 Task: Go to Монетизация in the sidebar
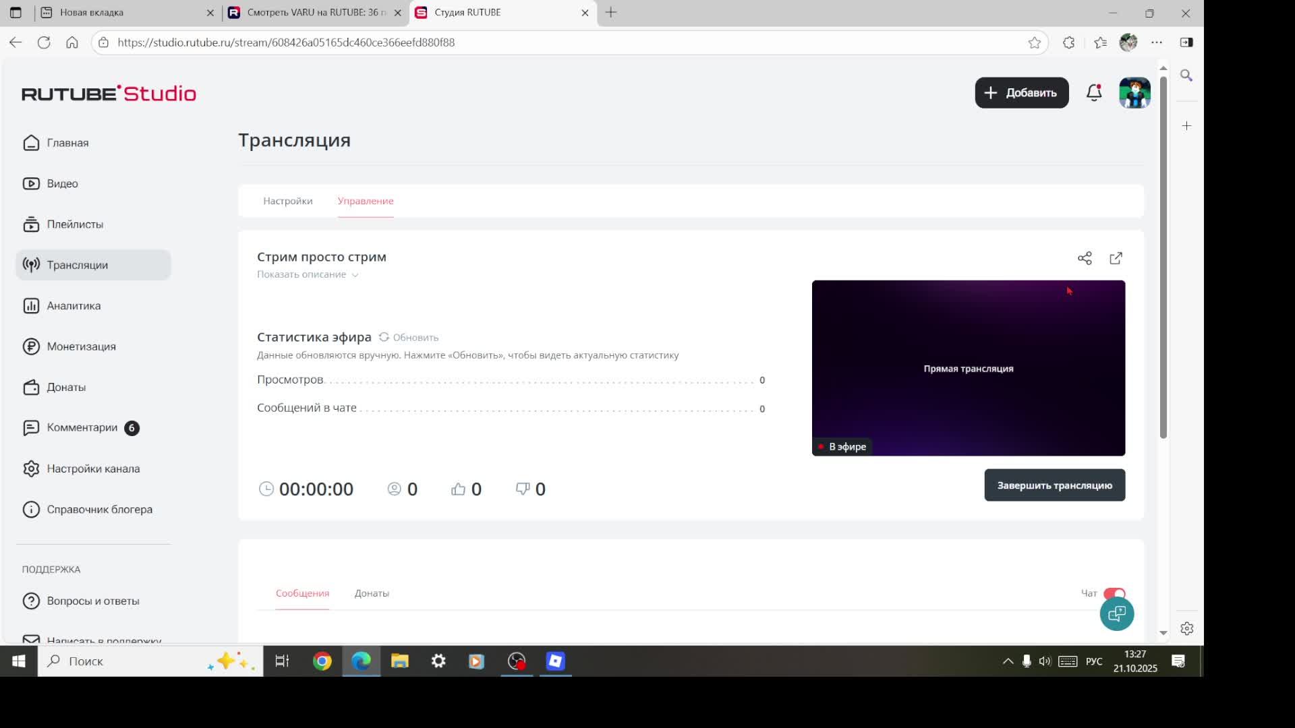(81, 346)
